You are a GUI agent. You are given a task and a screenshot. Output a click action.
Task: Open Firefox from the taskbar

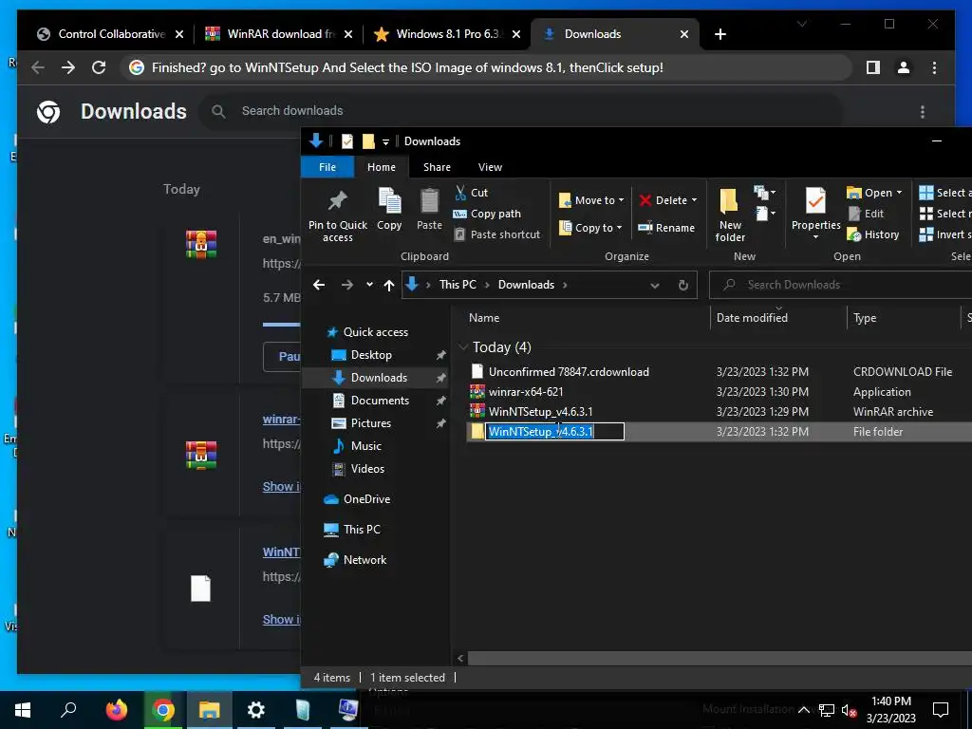coord(116,709)
